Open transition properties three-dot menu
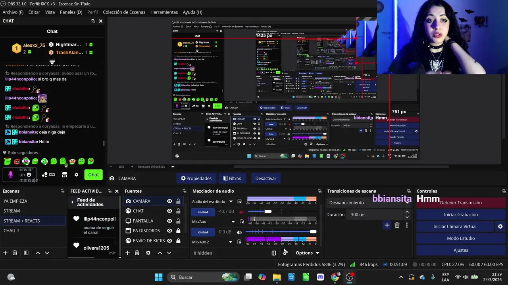Viewport: 508px width, 285px height. 407,225
